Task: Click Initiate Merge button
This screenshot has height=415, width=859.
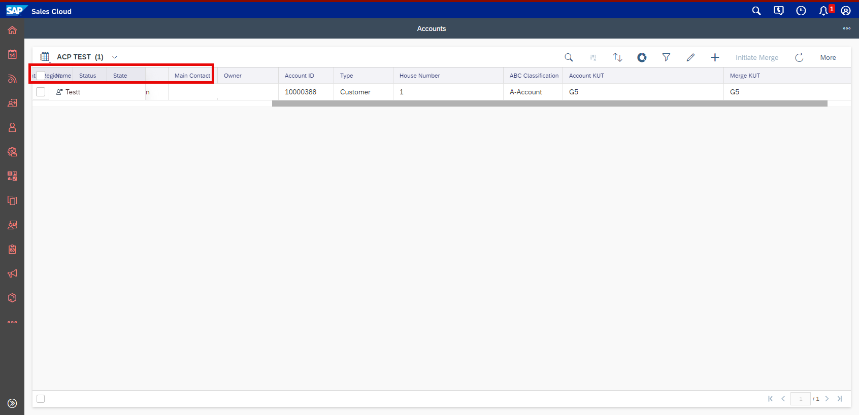Action: [757, 57]
